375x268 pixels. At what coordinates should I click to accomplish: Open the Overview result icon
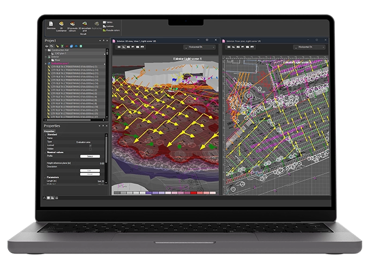coord(51,25)
